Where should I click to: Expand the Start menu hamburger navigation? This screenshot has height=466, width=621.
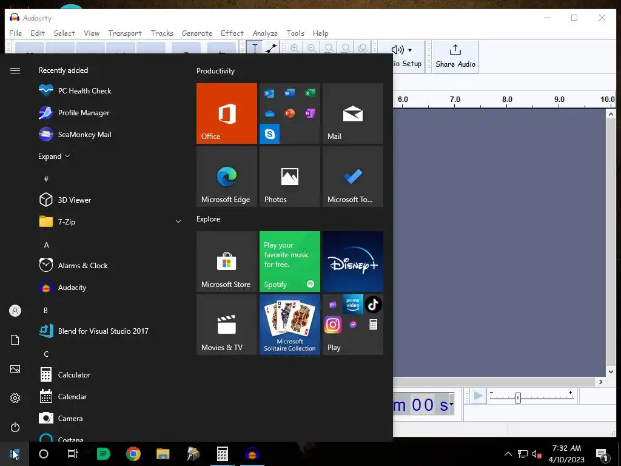point(15,70)
